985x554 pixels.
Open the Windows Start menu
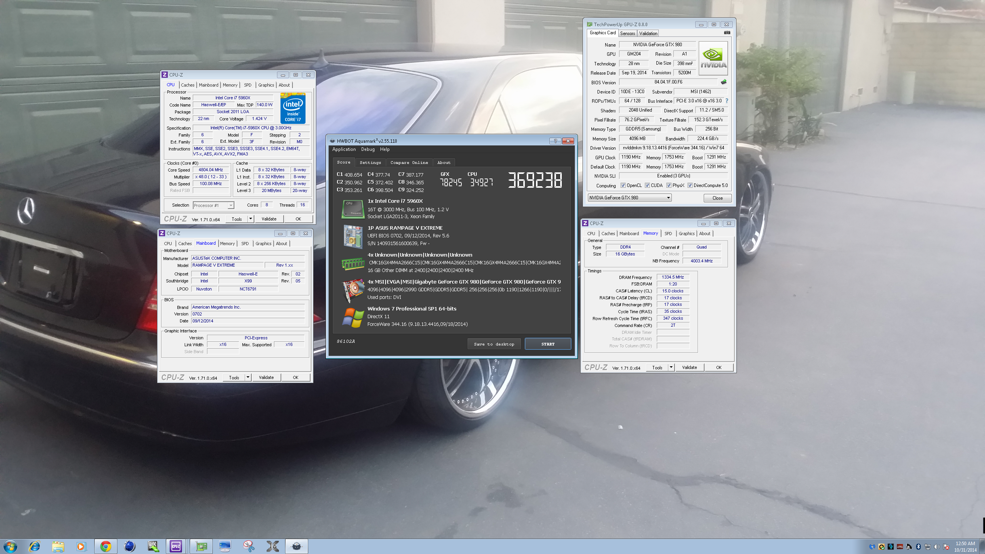(x=10, y=546)
